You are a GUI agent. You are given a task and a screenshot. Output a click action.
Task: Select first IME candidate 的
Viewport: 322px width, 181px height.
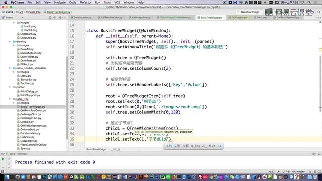coord(169,146)
